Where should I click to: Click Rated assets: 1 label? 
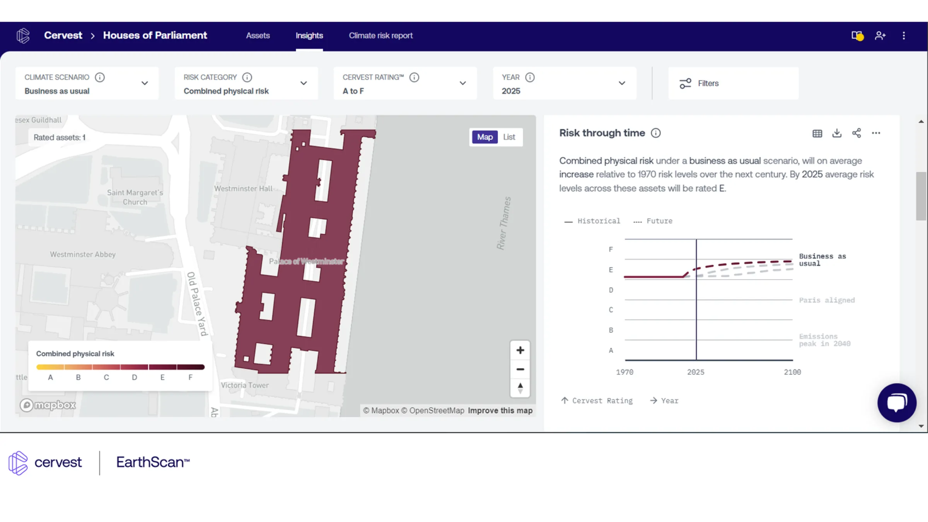60,137
